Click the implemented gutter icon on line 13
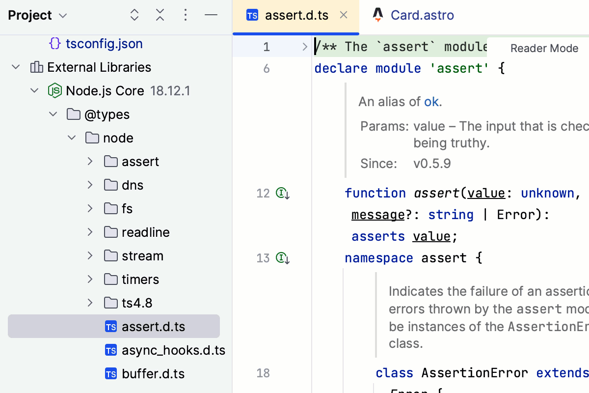The width and height of the screenshot is (589, 393). [282, 258]
